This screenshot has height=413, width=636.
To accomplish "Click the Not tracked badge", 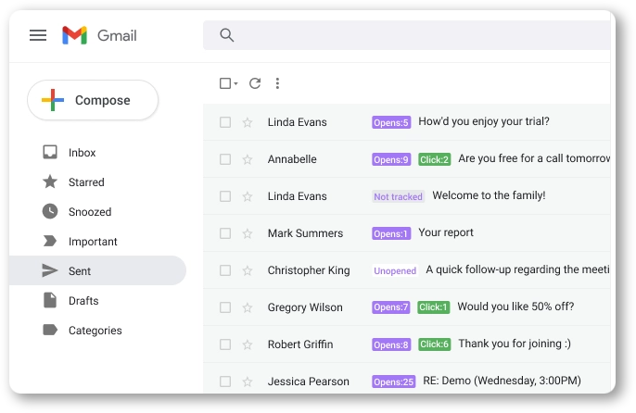I will [x=398, y=196].
